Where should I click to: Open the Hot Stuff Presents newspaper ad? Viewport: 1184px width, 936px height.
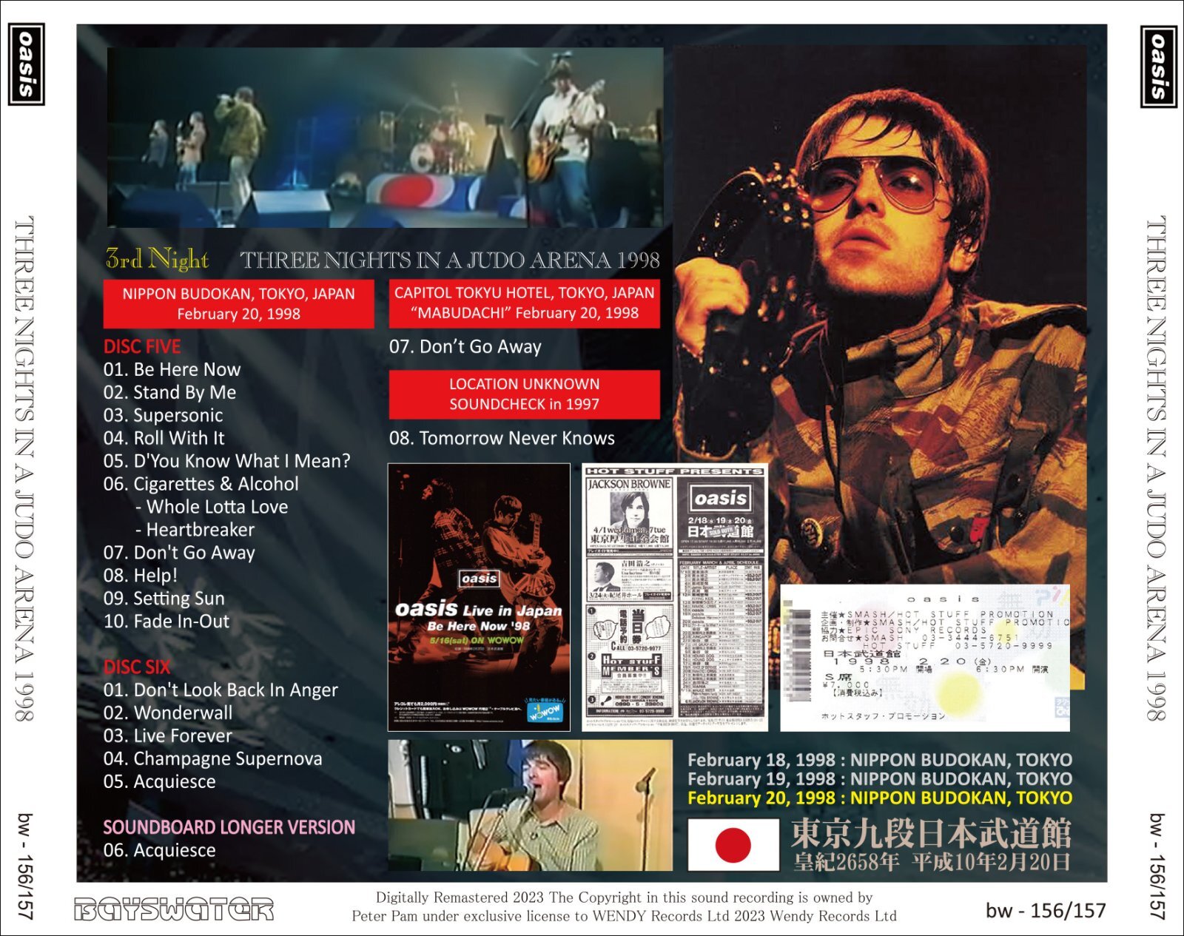[675, 597]
